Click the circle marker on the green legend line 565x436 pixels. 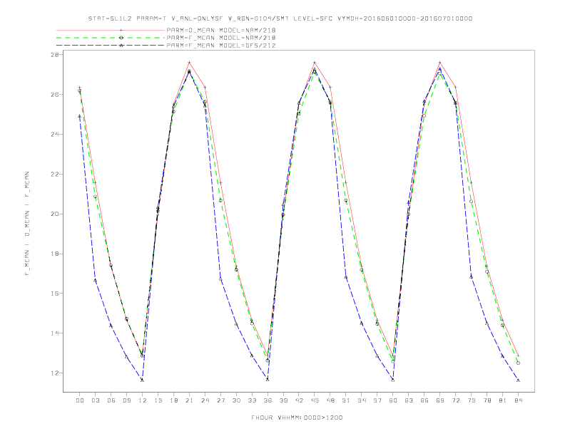pos(121,38)
